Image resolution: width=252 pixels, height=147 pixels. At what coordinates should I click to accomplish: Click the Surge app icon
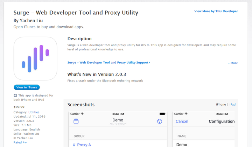[35, 58]
